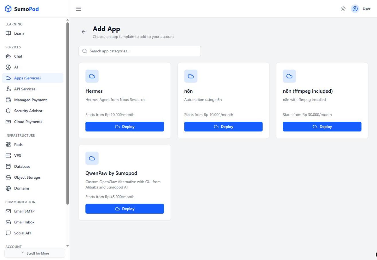Click "Hermes Agent from Nous Research" description
377x260 pixels.
click(115, 100)
